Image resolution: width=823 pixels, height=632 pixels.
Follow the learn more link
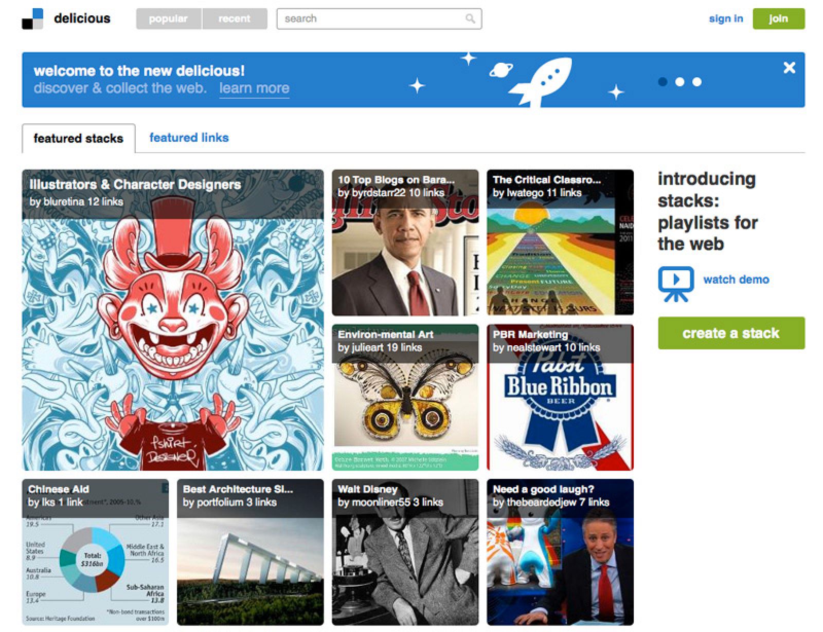point(254,88)
